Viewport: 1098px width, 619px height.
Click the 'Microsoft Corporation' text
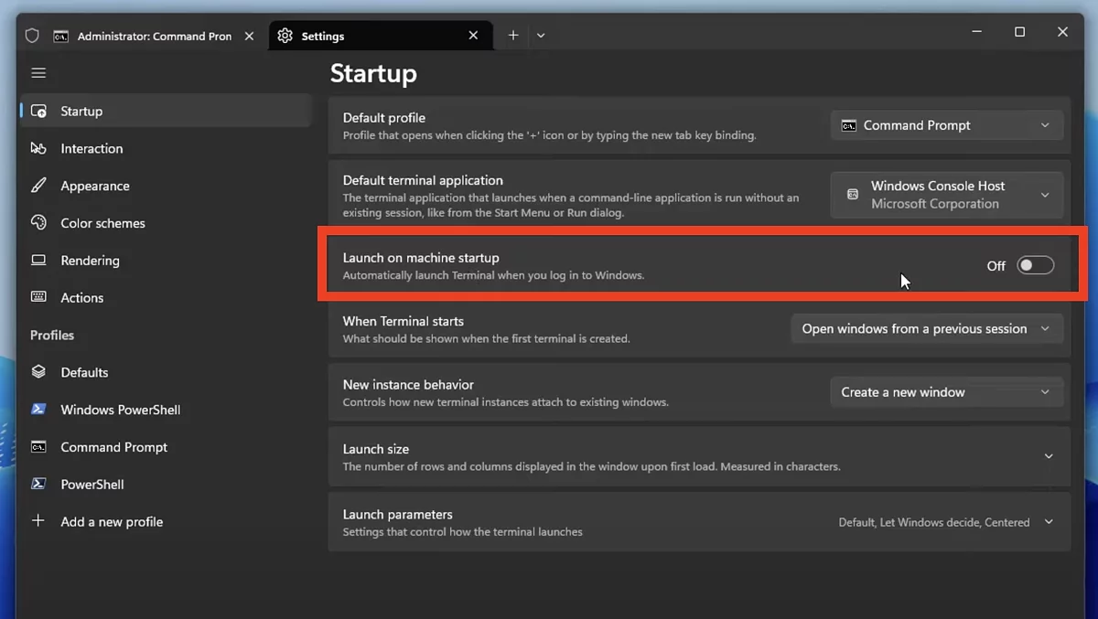coord(935,204)
